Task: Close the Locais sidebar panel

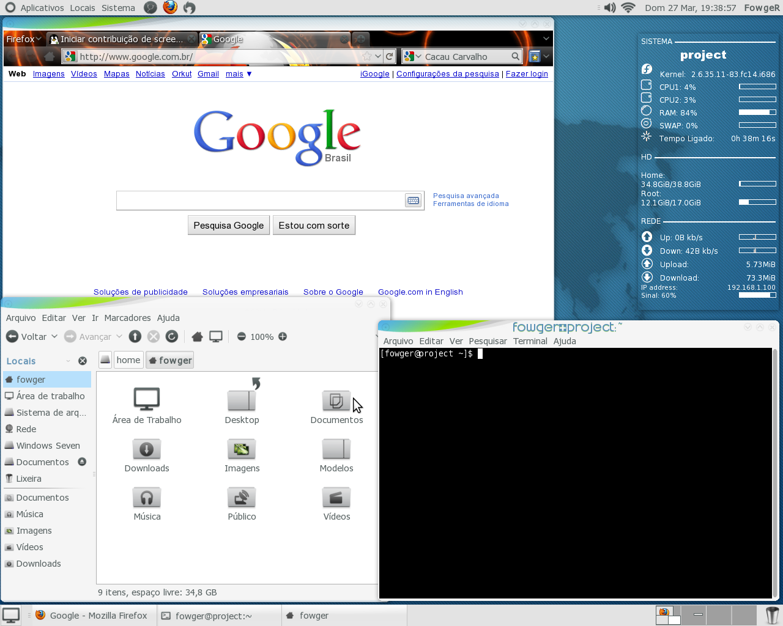Action: 83,361
